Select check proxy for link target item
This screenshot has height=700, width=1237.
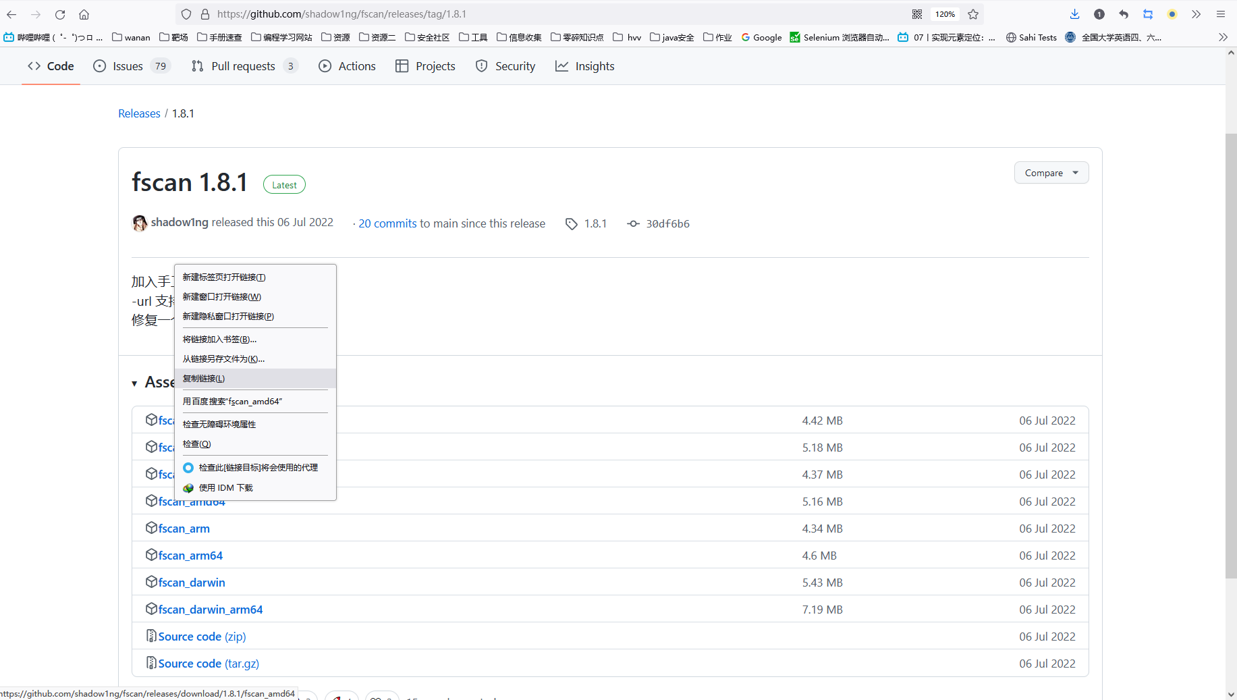pos(255,468)
